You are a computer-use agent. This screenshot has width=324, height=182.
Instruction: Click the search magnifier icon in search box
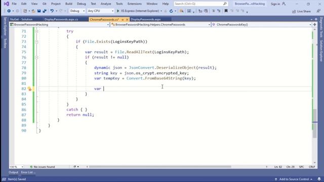(225, 4)
